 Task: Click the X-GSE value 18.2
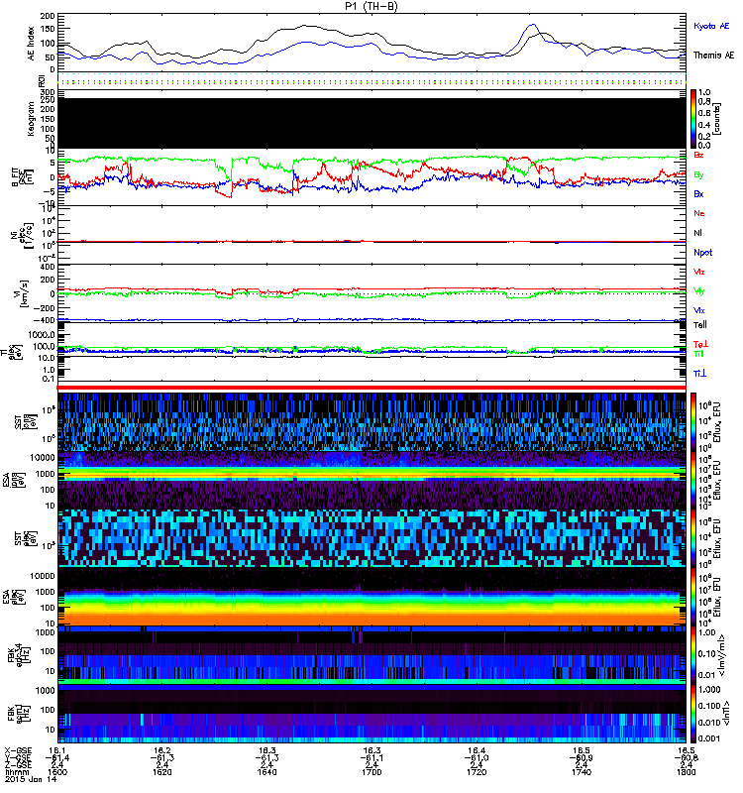coord(162,750)
